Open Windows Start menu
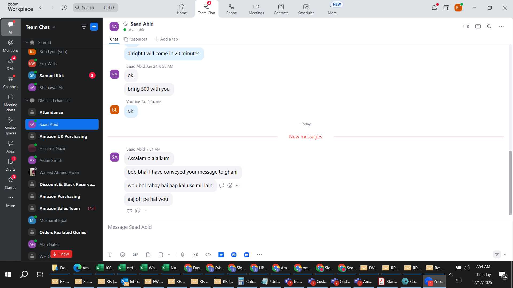 (x=8, y=274)
